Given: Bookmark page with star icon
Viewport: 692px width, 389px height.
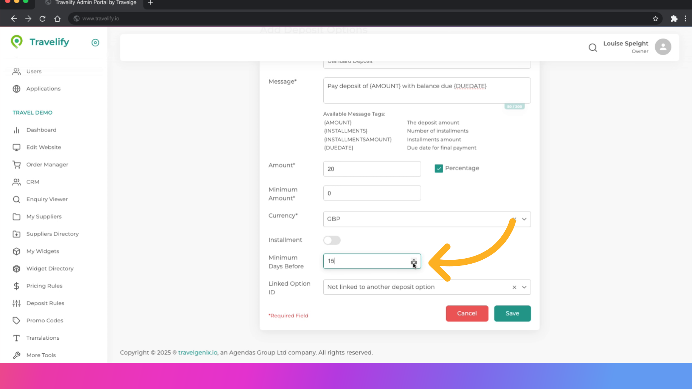Looking at the screenshot, I should (655, 19).
